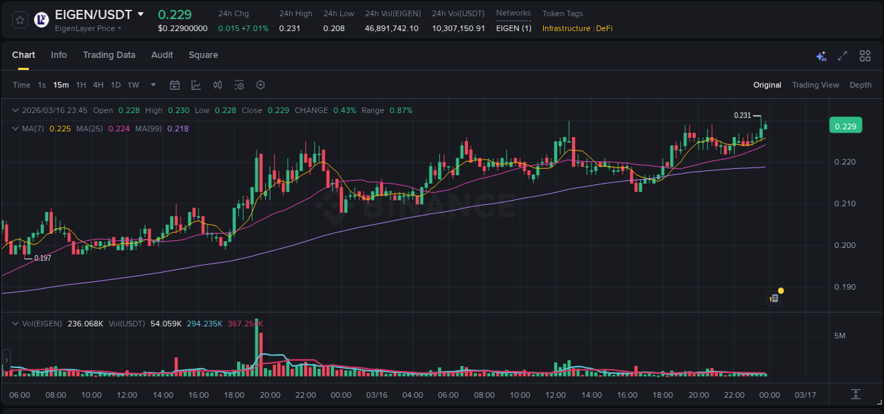Click the candle comparison icon in chart toolbar

click(218, 85)
